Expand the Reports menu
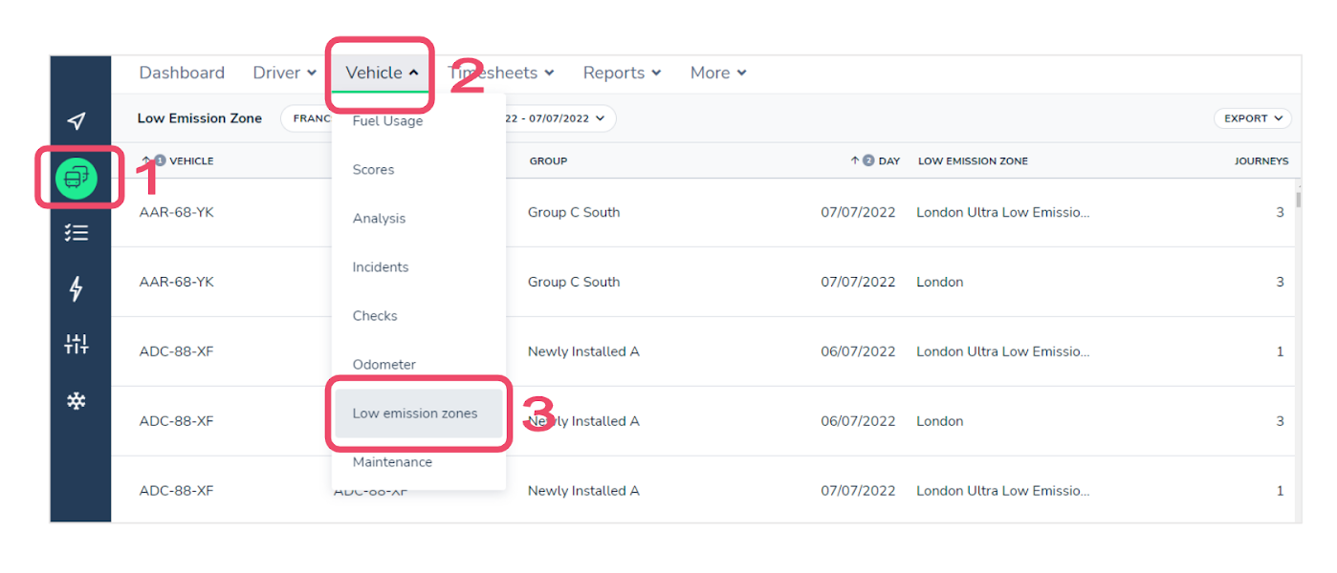 click(x=622, y=73)
